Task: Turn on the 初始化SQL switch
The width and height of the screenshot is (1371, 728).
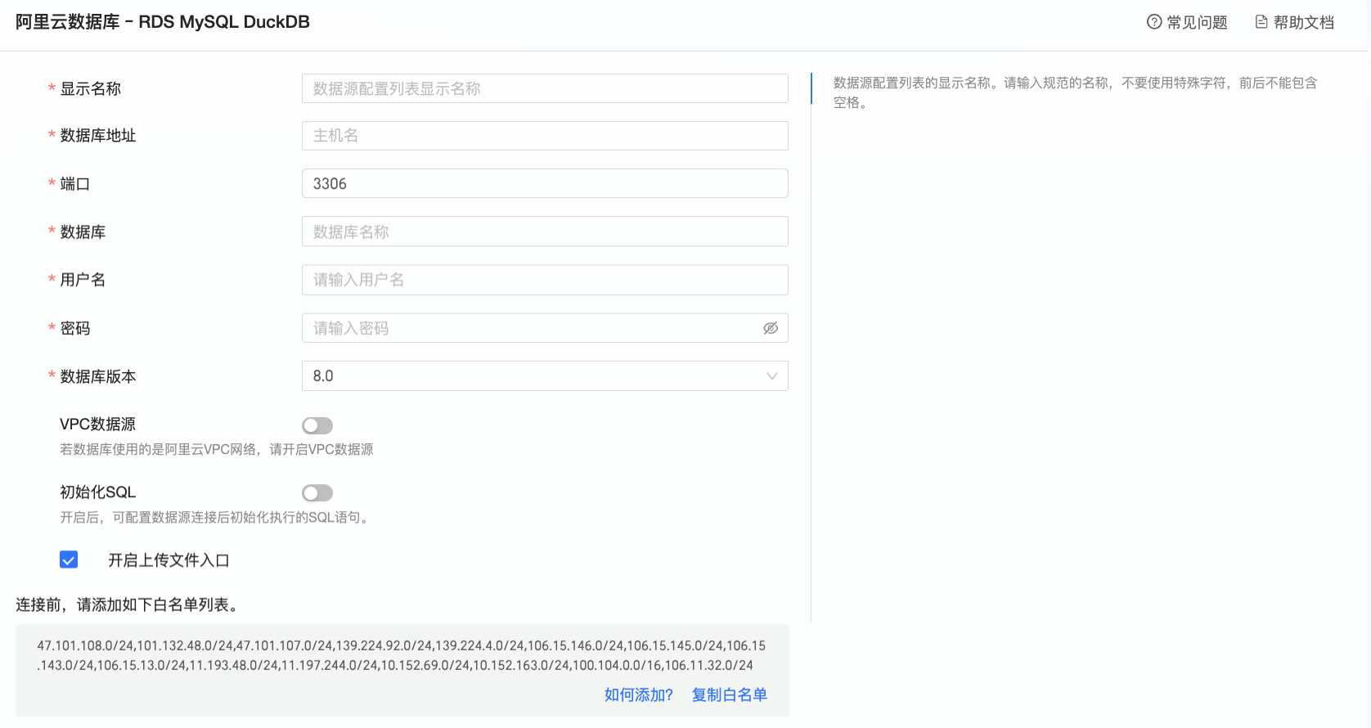Action: point(317,492)
